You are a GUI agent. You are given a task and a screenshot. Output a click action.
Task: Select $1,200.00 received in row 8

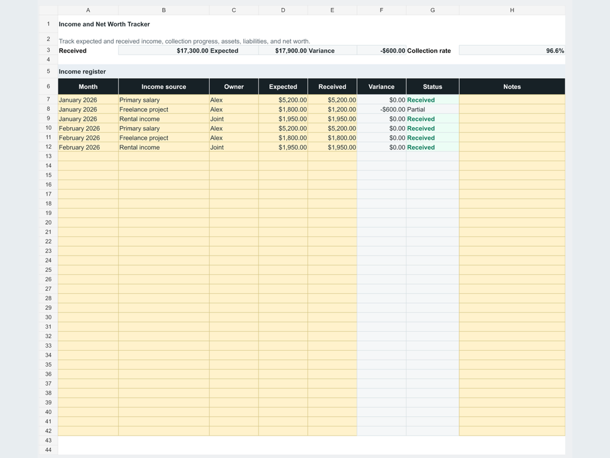pos(332,109)
